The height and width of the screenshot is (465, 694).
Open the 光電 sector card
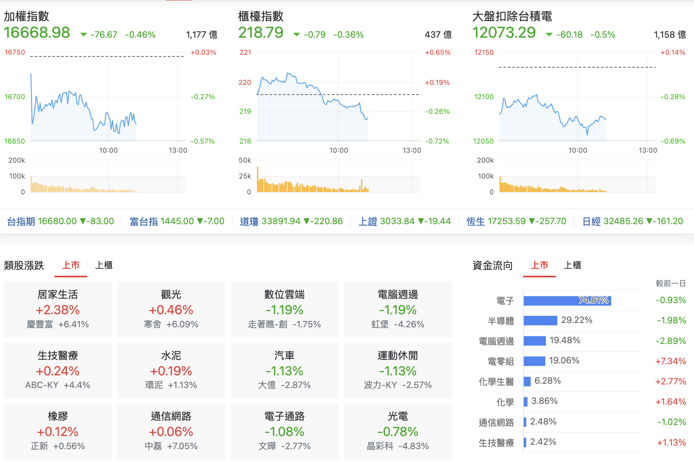398,431
